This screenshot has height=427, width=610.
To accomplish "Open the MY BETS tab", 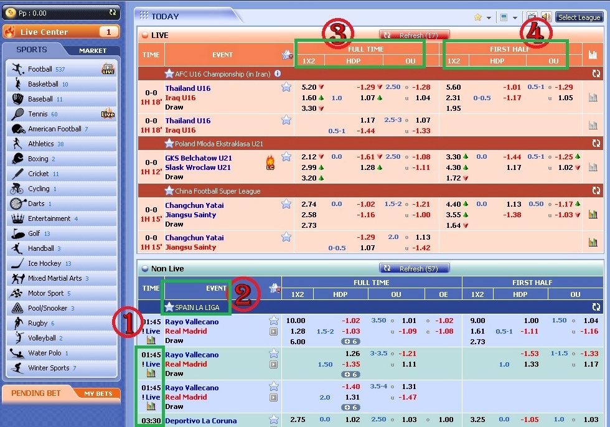I will click(x=98, y=393).
